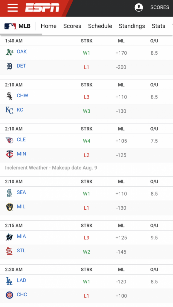The image size is (173, 307).
Task: Tap the Detroit Tigers team logo
Action: tap(9, 66)
